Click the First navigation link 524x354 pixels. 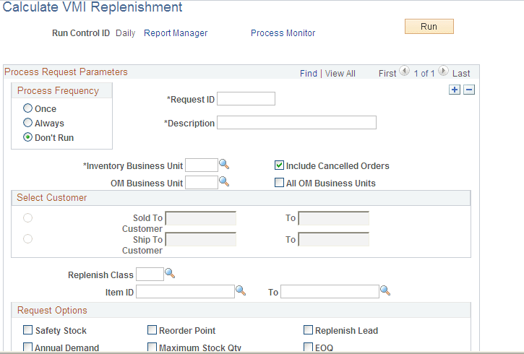387,74
